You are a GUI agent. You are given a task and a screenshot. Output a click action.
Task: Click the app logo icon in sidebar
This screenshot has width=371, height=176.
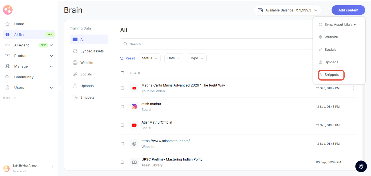8,10
